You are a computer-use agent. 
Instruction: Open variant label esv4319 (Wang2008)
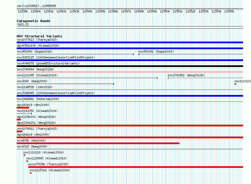(32, 146)
